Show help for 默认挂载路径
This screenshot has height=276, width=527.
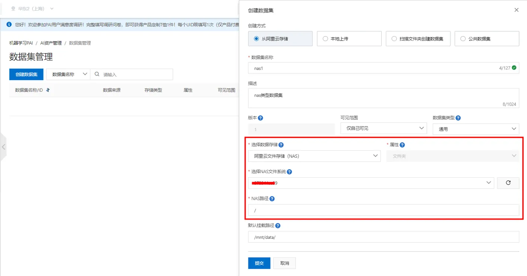(x=278, y=226)
